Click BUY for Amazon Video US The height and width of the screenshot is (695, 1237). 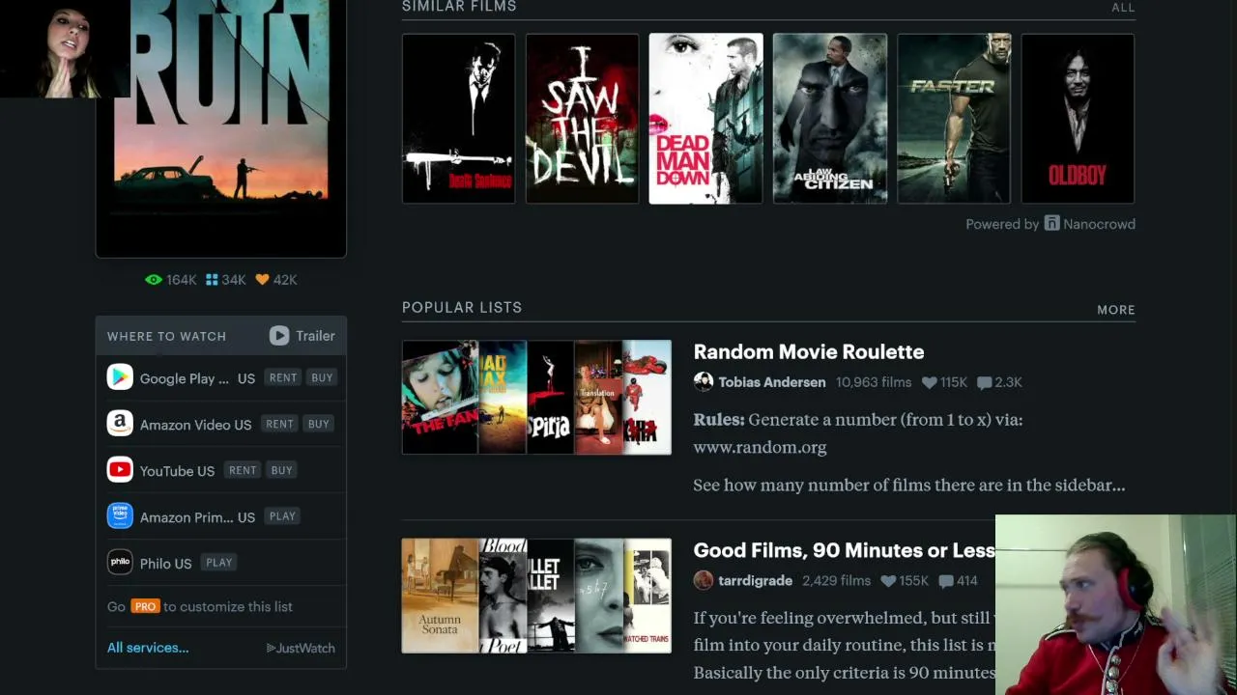point(318,425)
